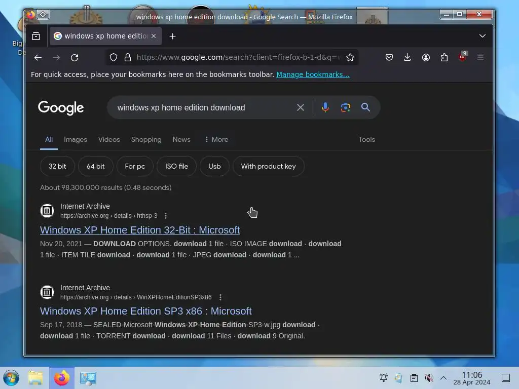Go to the Google logo homepage

pos(61,108)
